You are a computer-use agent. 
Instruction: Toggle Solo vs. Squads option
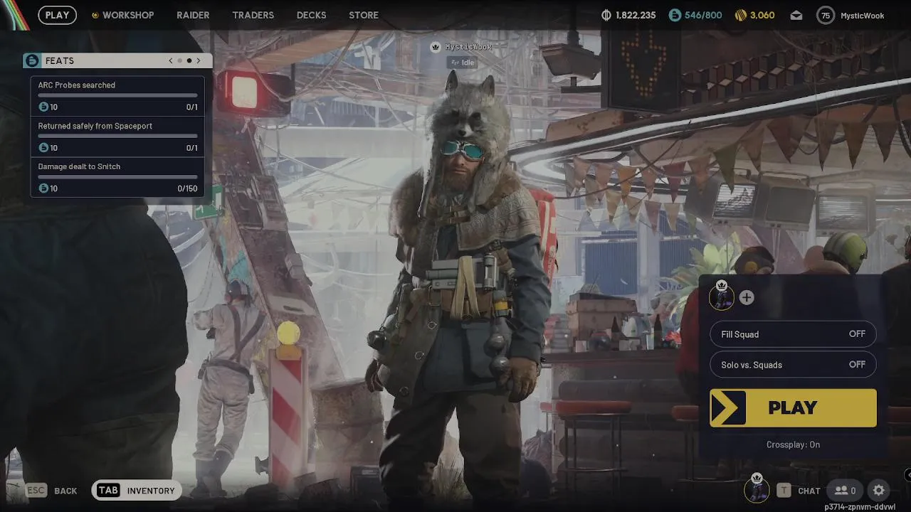pyautogui.click(x=793, y=365)
